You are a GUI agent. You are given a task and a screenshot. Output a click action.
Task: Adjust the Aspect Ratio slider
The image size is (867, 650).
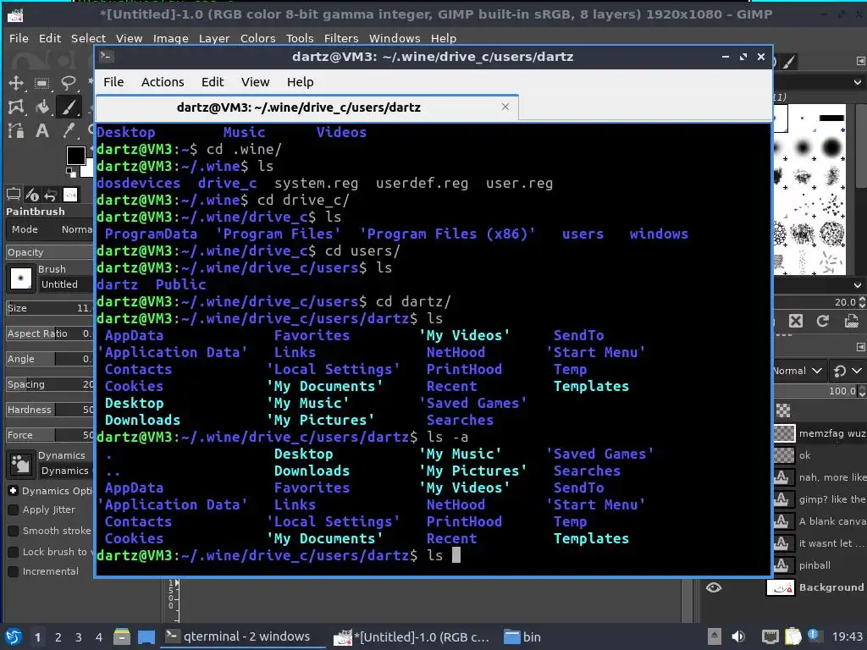point(50,333)
